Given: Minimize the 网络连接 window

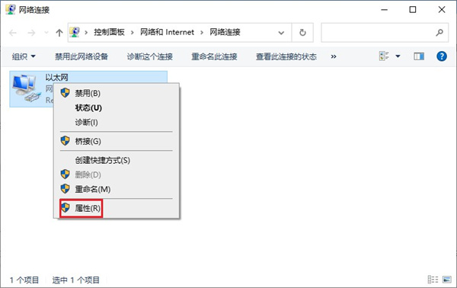Looking at the screenshot, I should [x=385, y=10].
